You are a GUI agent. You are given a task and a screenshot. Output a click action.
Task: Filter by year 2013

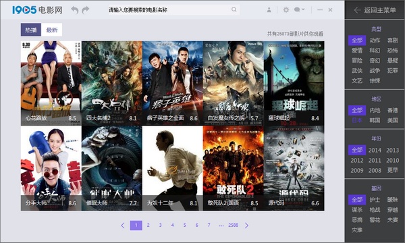tap(393, 151)
